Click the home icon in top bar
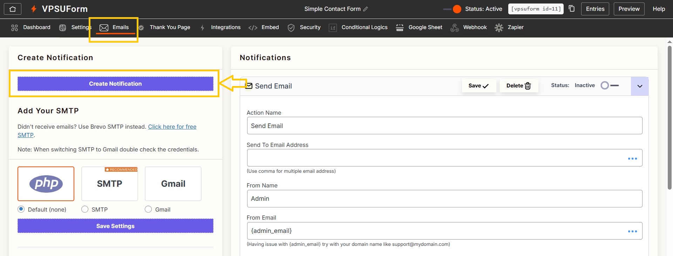673x256 pixels. point(13,9)
